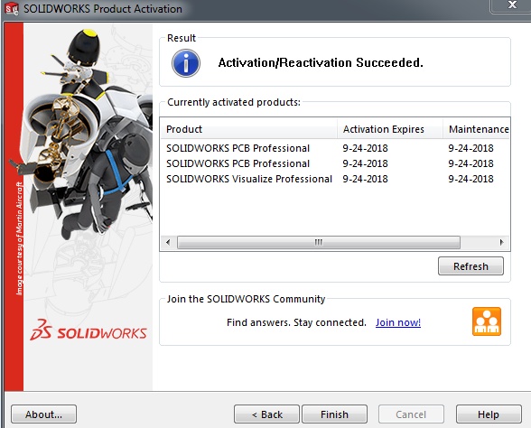
Task: Click the Visualize Professional maintenance date 9-24-2018
Action: pyautogui.click(x=470, y=179)
